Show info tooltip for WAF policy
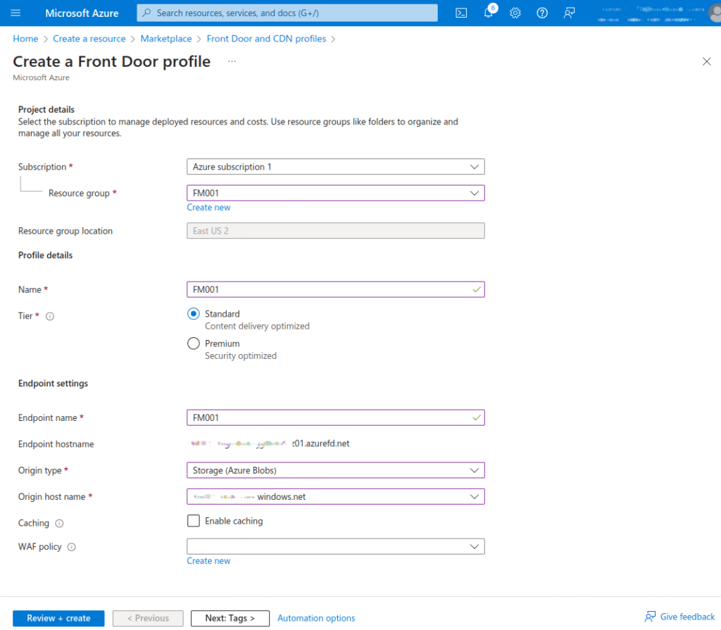The image size is (721, 630). coord(71,547)
